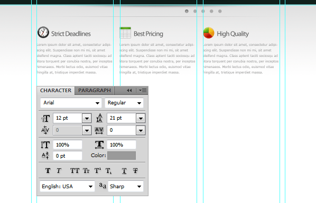Image resolution: width=316 pixels, height=203 pixels.
Task: Toggle Faux Italic text style
Action: (59, 171)
